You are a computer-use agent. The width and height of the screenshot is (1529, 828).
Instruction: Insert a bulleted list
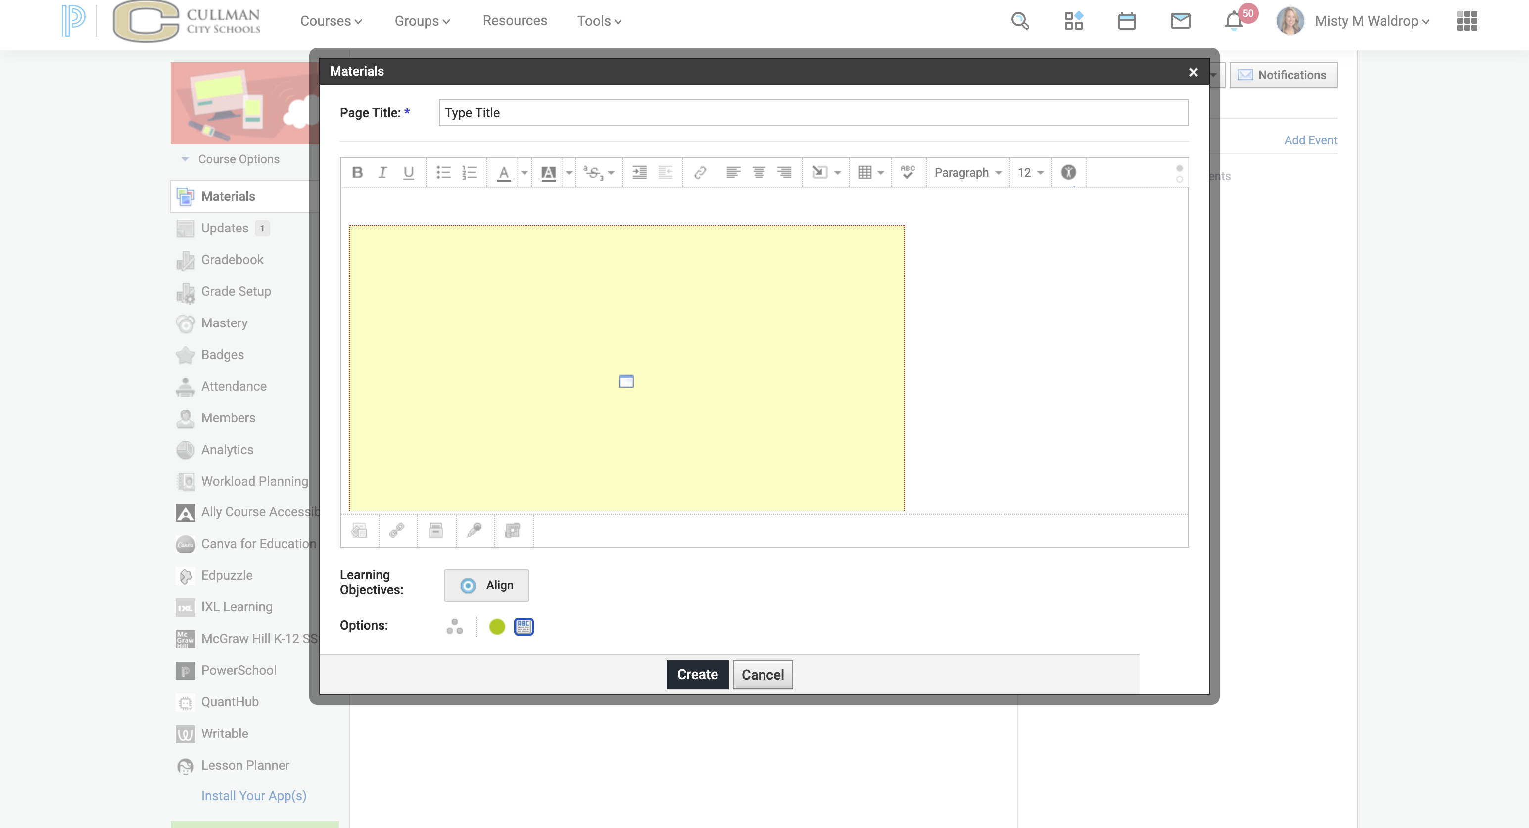[443, 173]
